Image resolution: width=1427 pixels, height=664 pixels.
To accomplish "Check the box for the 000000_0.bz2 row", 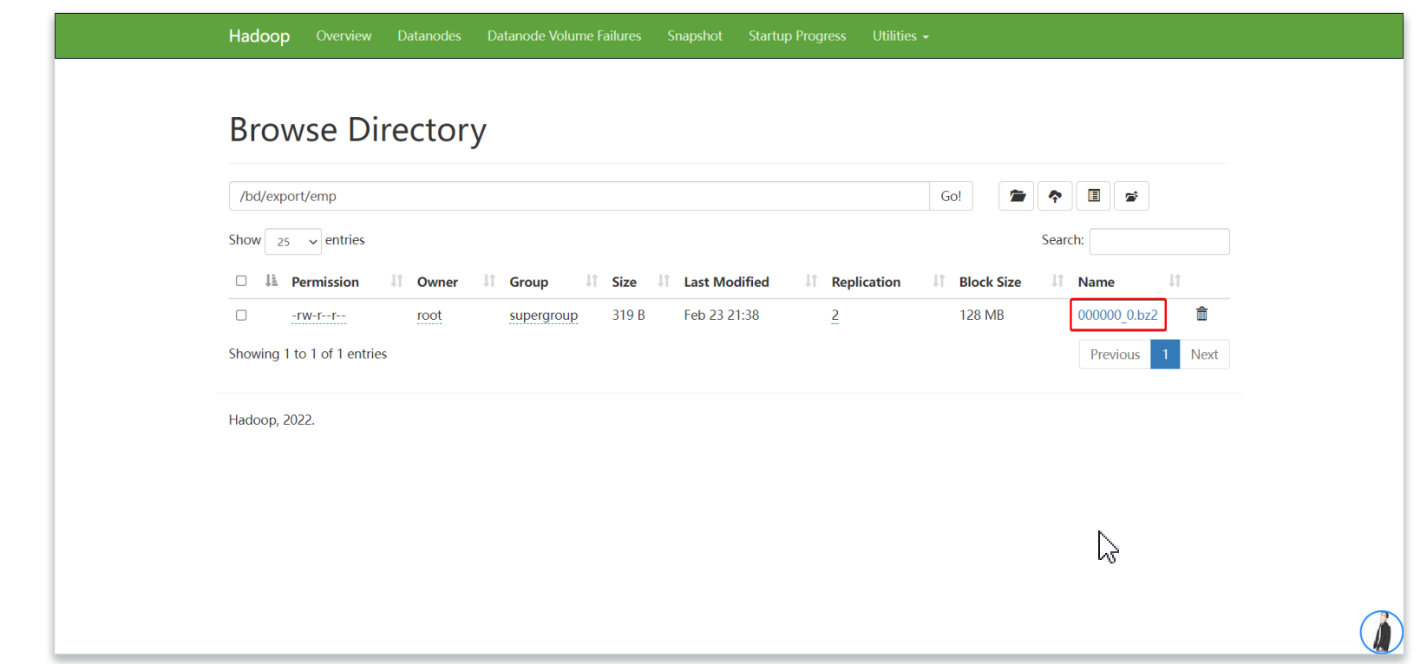I will click(x=241, y=316).
